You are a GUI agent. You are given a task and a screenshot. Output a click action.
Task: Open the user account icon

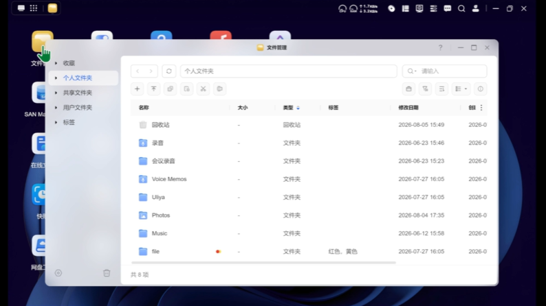pyautogui.click(x=475, y=9)
